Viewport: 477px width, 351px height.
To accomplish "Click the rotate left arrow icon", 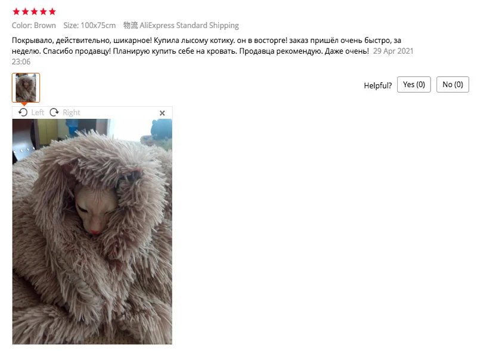I will coord(23,112).
